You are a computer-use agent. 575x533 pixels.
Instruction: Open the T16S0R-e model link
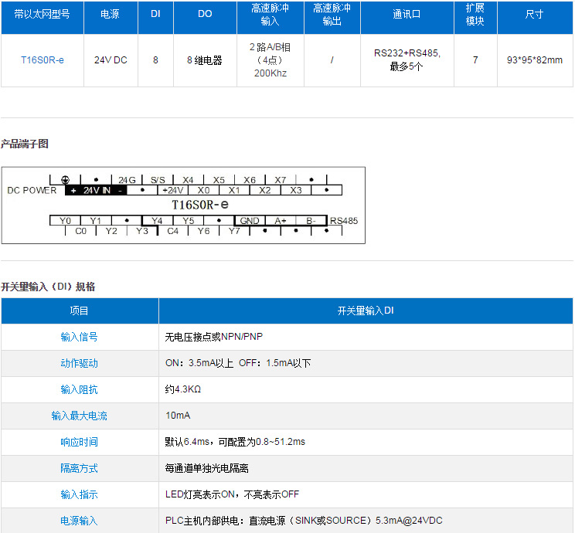click(x=43, y=60)
